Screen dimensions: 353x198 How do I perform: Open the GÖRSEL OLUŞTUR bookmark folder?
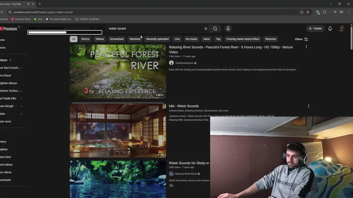pos(88,19)
